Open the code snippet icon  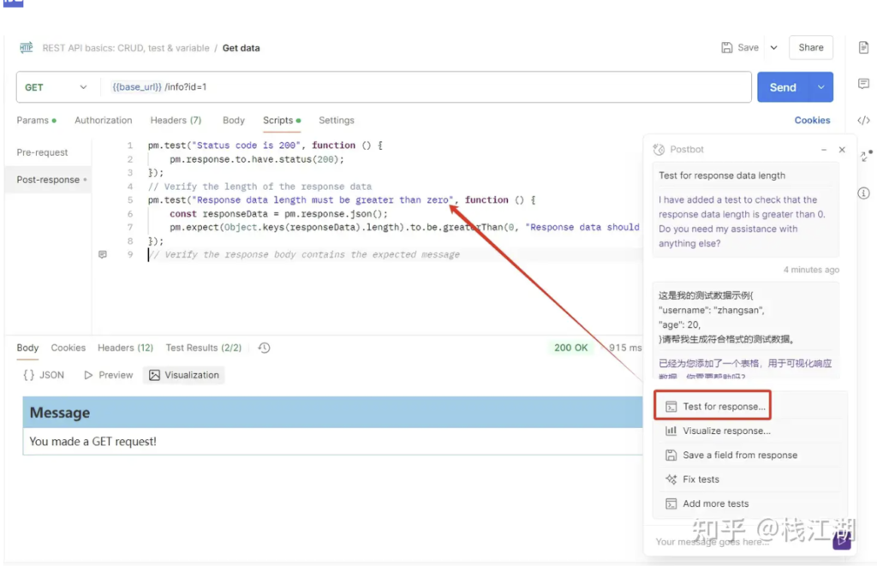[x=863, y=121]
